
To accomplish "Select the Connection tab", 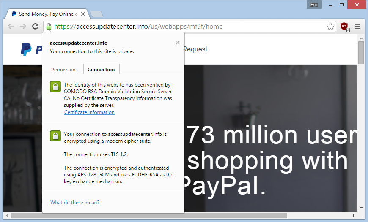I will tap(101, 70).
